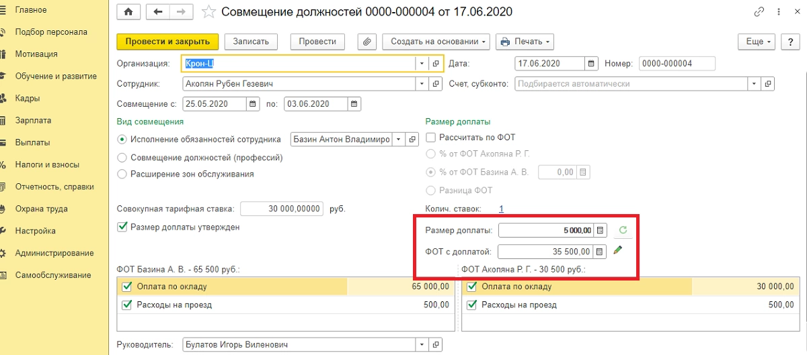Add document to favorites with the star
Viewport: 807px width, 355px height.
(x=209, y=12)
